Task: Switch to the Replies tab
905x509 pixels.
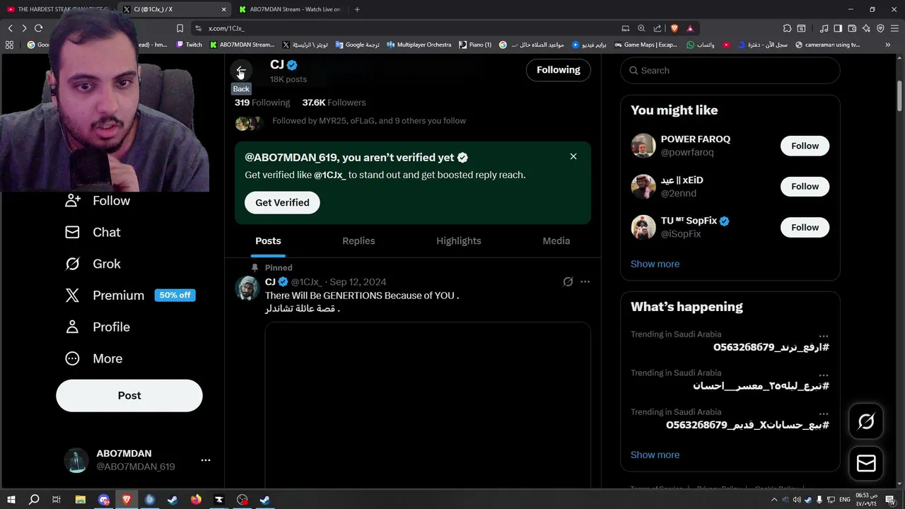Action: click(358, 241)
